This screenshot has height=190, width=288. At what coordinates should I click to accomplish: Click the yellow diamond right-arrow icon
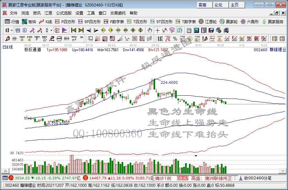click(111, 30)
